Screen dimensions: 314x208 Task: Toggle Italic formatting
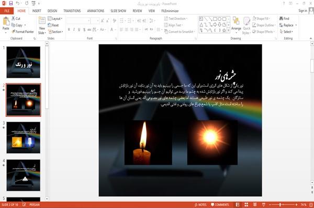[x=74, y=30]
